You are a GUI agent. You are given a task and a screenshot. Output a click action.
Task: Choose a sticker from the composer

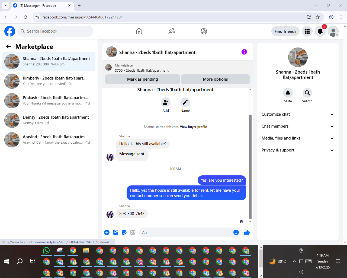pyautogui.click(x=124, y=232)
